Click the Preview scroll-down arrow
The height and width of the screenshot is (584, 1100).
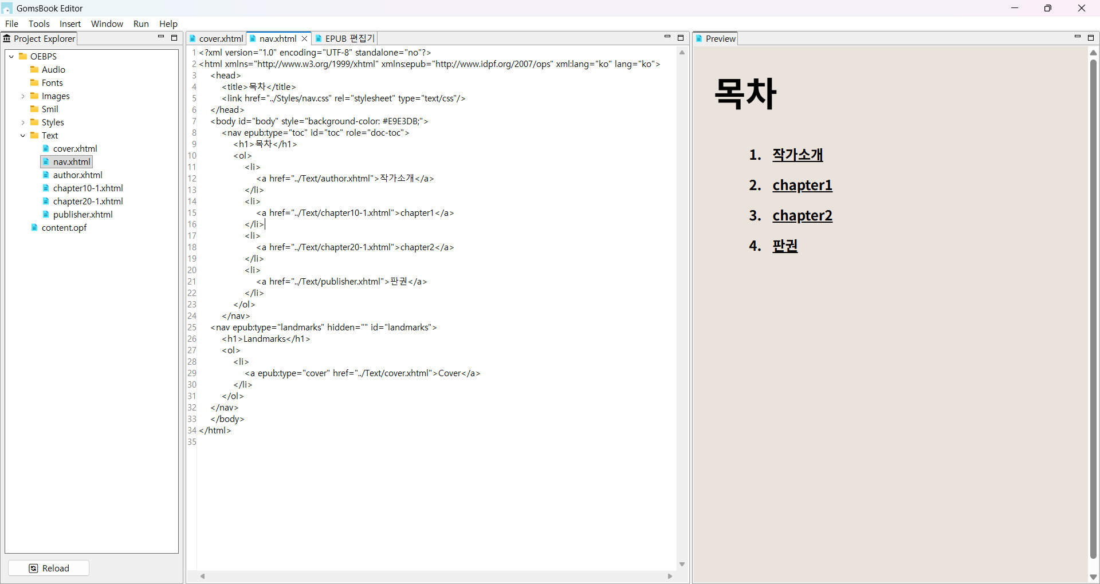tap(1093, 577)
